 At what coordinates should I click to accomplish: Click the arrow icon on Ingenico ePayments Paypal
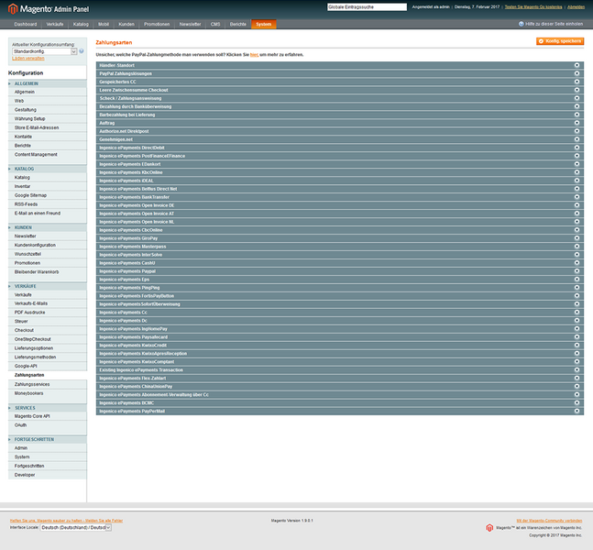(x=577, y=271)
